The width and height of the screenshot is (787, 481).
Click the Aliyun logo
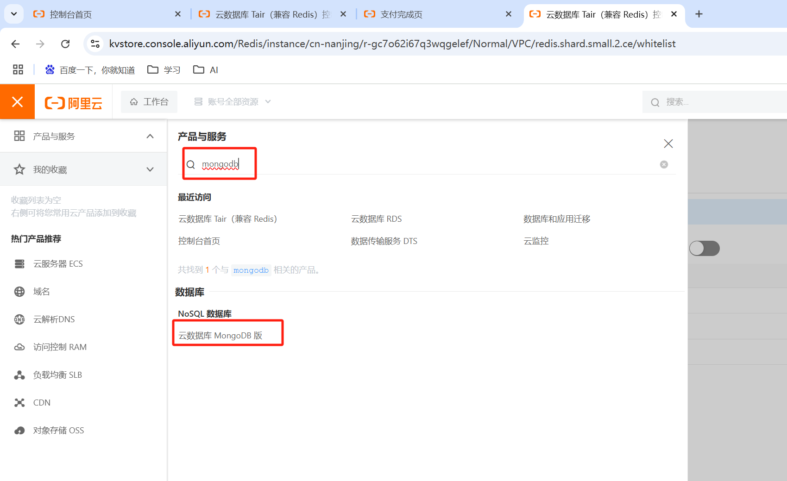(x=73, y=103)
